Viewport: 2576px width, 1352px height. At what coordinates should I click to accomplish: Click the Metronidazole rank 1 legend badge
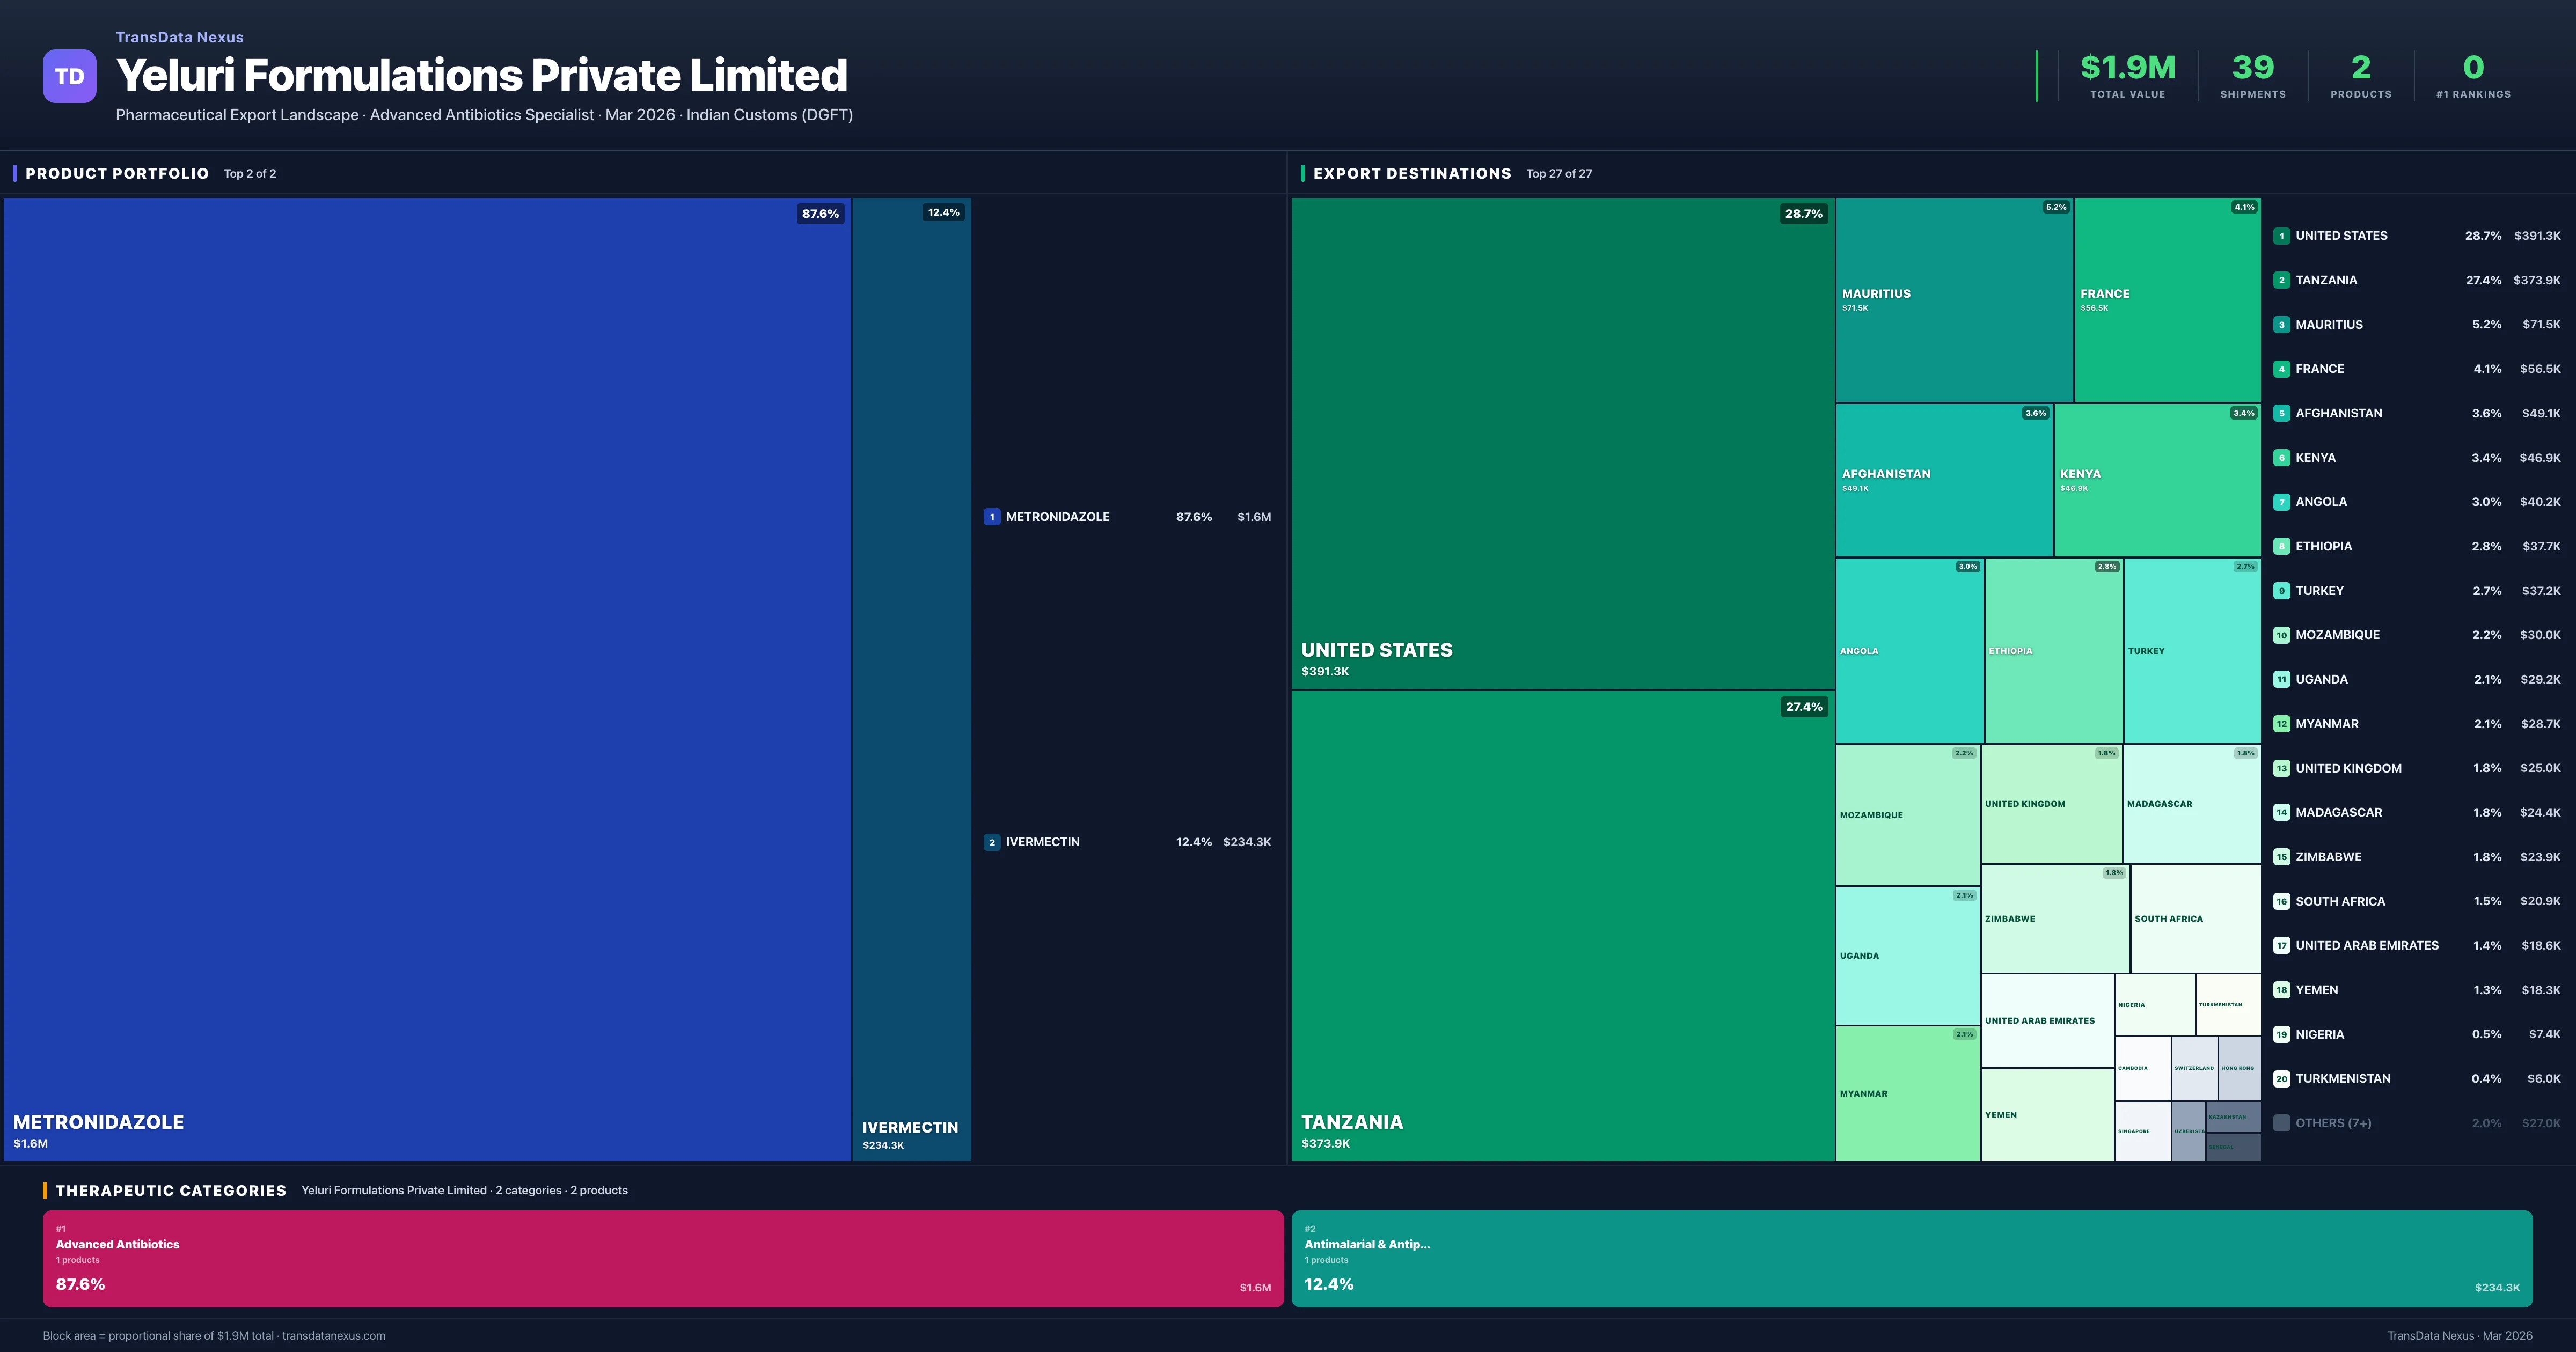coord(991,517)
